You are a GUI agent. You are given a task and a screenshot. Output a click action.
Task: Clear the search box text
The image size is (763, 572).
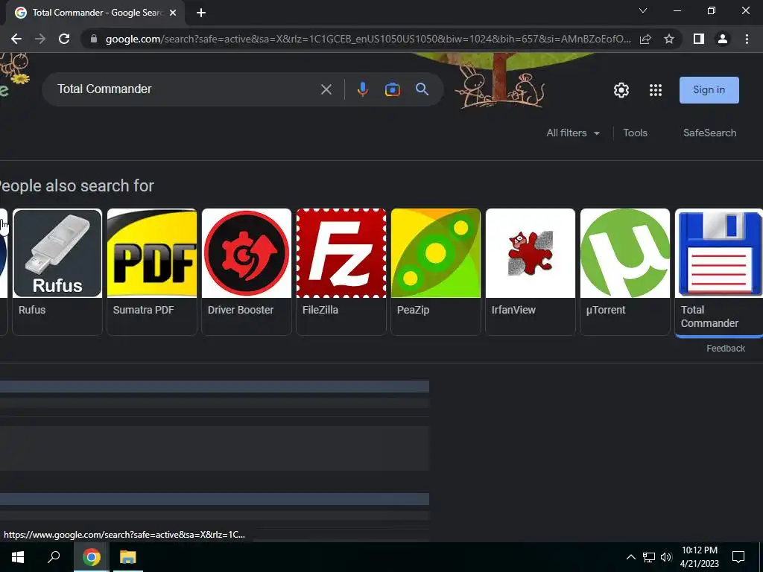coord(326,89)
